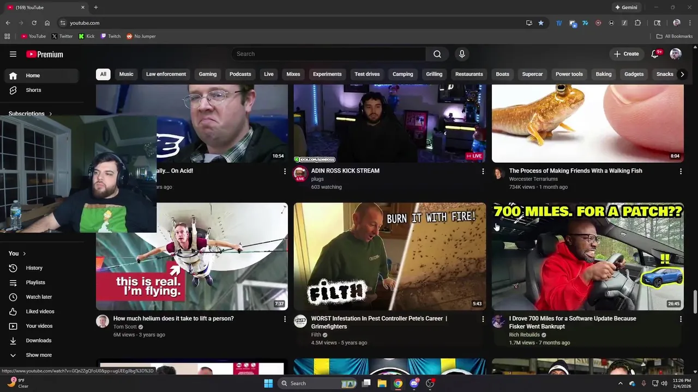Viewport: 698px width, 392px height.
Task: Click the Tom Scott channel avatar
Action: (x=103, y=321)
